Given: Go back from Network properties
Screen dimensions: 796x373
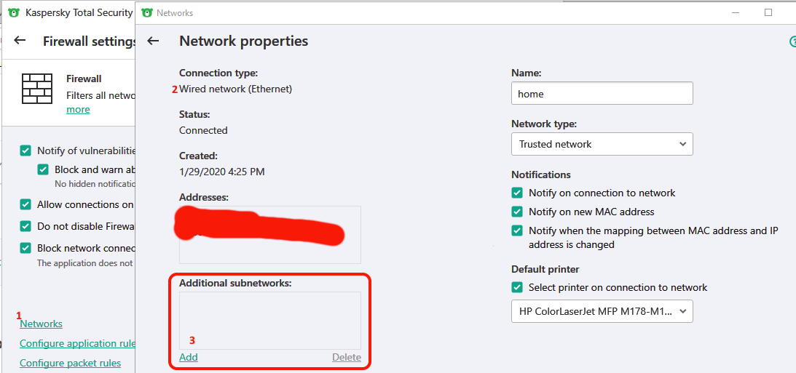Looking at the screenshot, I should (153, 41).
